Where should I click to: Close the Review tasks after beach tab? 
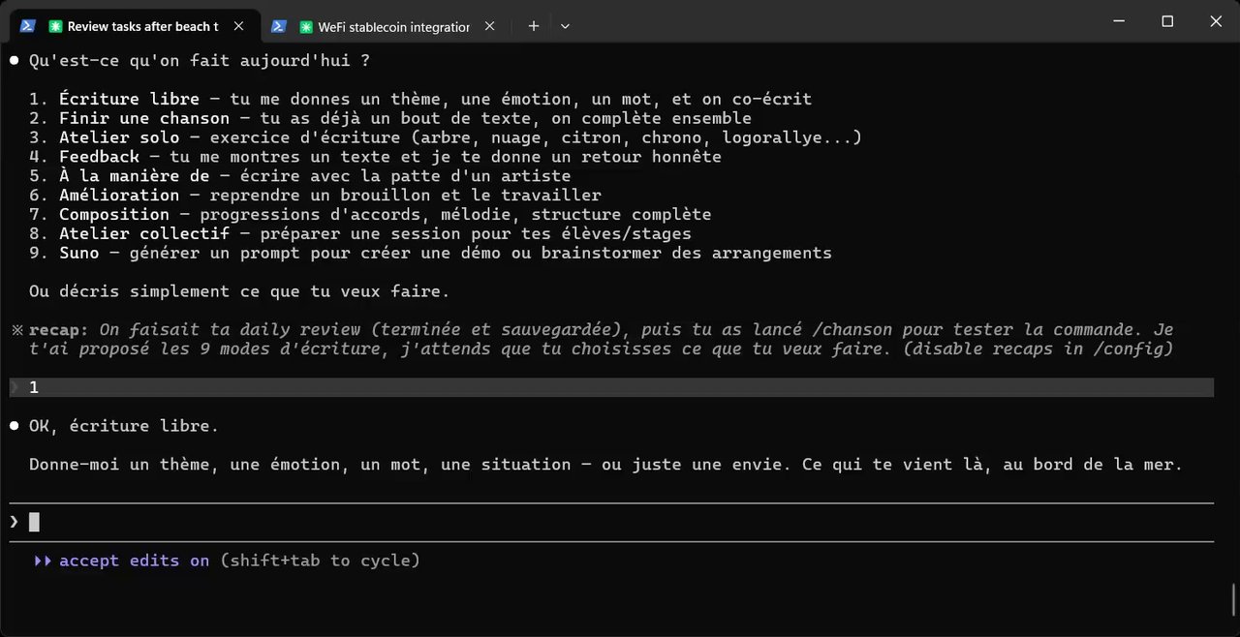239,26
